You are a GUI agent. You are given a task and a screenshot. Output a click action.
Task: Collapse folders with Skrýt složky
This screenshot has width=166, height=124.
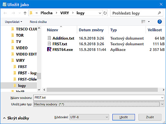[16, 118]
